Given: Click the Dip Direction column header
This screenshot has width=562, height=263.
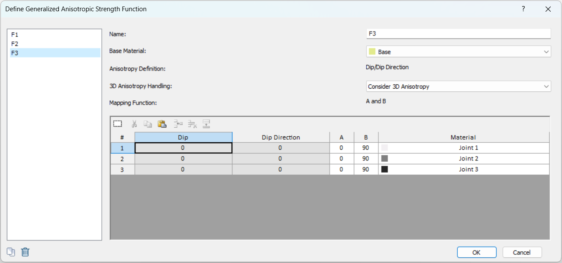Looking at the screenshot, I should (281, 137).
